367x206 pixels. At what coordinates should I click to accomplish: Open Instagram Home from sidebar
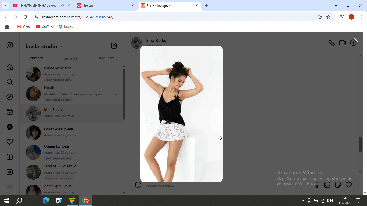pos(10,67)
